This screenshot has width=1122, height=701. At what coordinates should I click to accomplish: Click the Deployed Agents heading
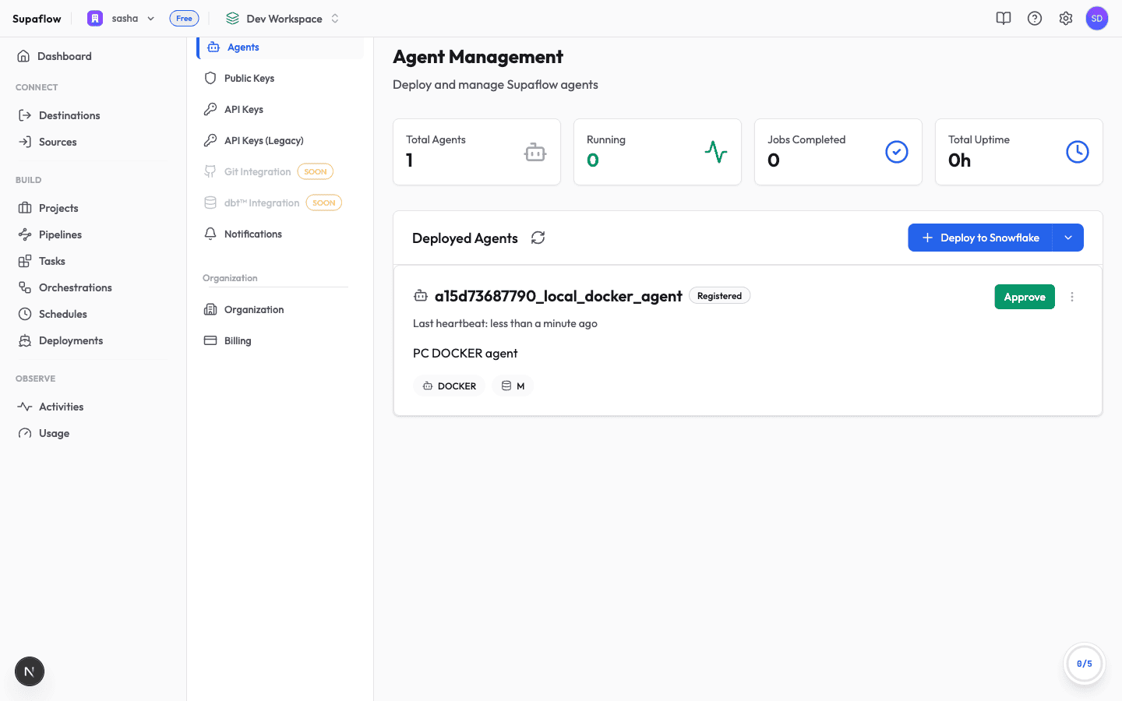coord(465,238)
